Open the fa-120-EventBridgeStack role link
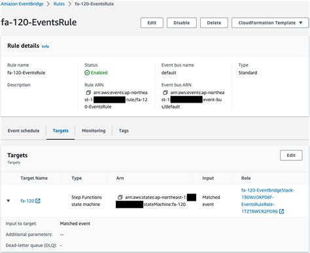Viewport: 310px width, 253px height. click(x=267, y=201)
